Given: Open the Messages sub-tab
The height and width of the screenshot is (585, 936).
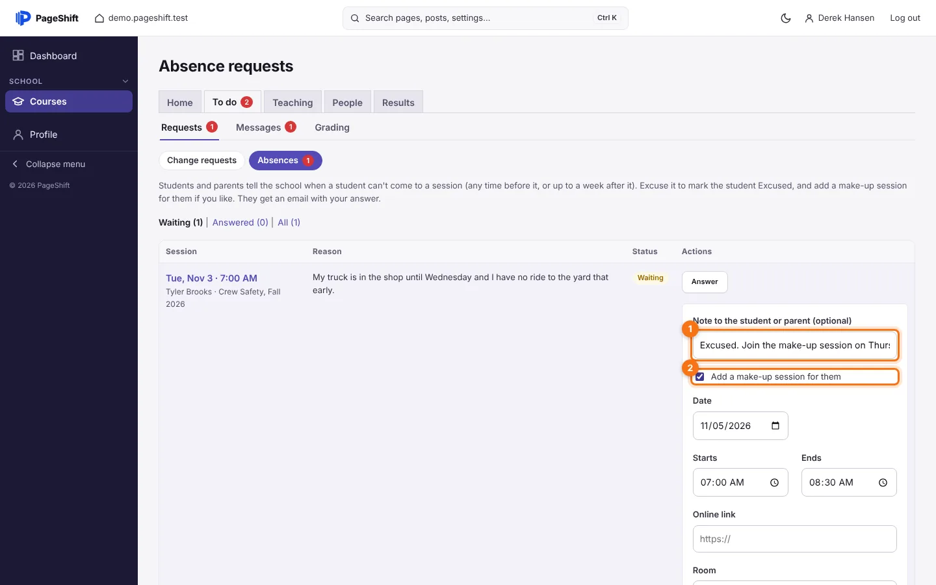Looking at the screenshot, I should pos(266,127).
